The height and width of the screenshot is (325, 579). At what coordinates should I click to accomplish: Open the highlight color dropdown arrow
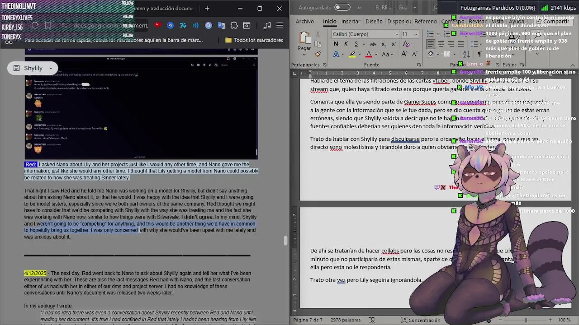pyautogui.click(x=360, y=54)
